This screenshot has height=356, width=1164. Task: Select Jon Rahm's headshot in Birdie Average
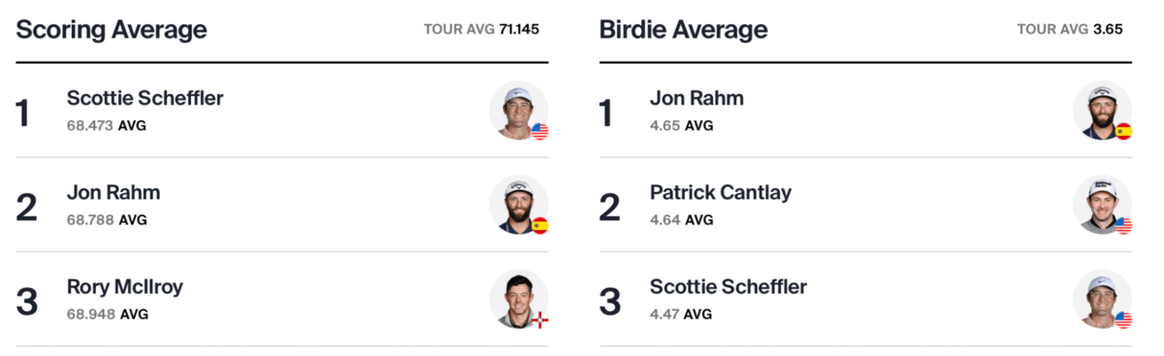point(1102,111)
